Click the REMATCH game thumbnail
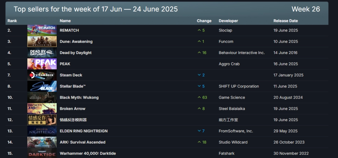Viewport: 338px width, 158px height. [x=42, y=30]
